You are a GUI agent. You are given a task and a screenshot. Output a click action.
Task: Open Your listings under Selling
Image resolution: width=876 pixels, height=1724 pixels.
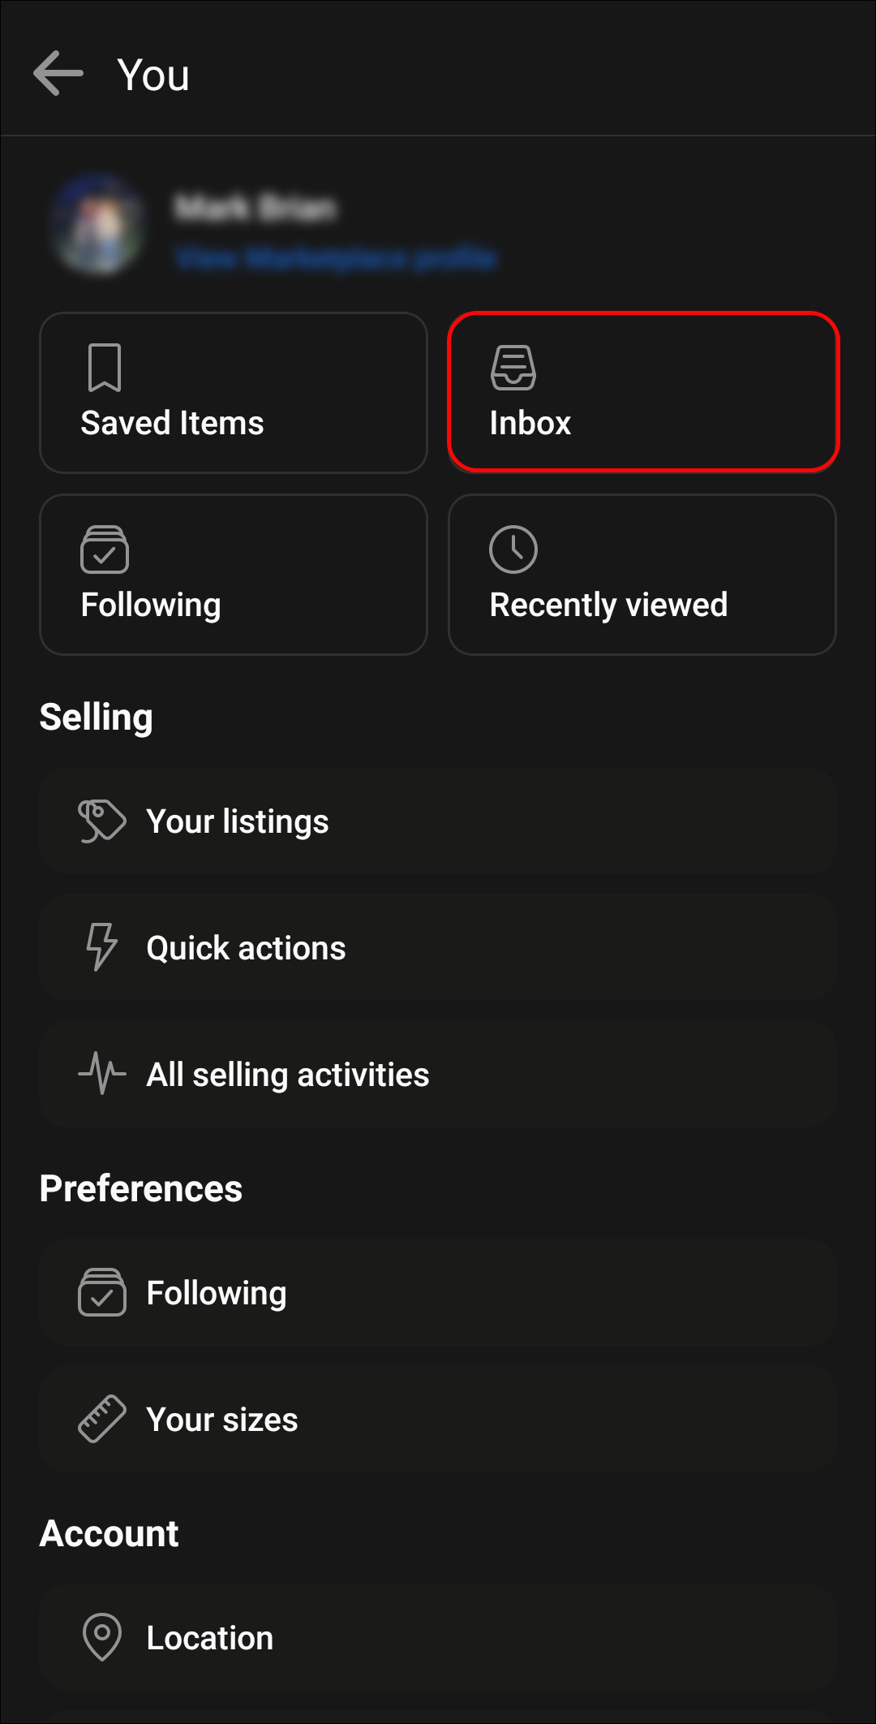[438, 821]
